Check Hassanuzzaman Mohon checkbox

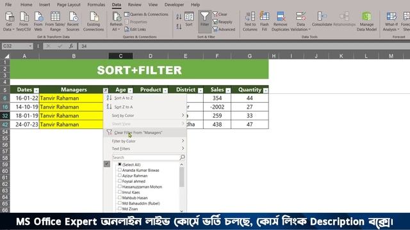tap(120, 187)
